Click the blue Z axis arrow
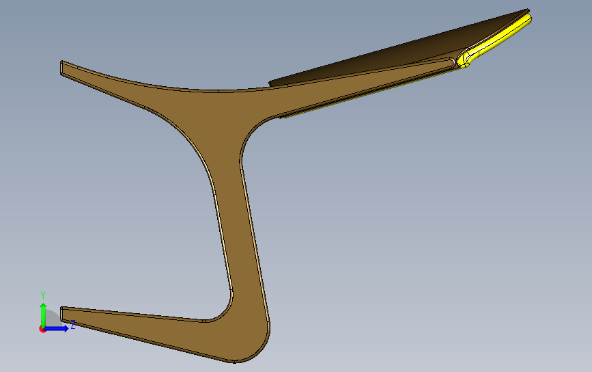592x372 pixels. [x=57, y=328]
